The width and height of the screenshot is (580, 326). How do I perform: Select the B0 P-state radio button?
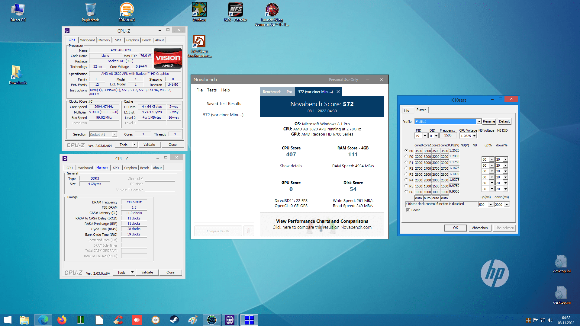coord(406,151)
